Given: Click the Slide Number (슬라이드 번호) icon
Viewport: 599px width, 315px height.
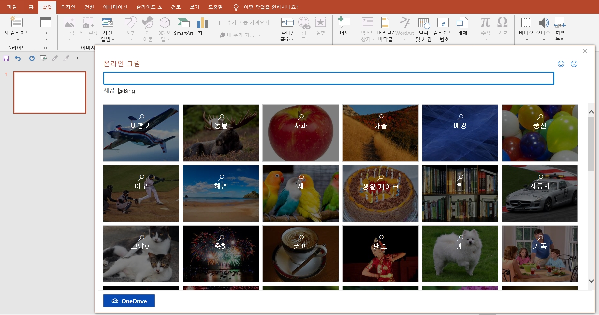Looking at the screenshot, I should [443, 22].
